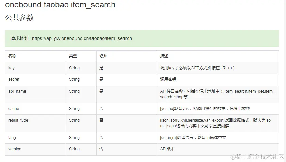Click the API版本 description cell
286x162 pixels.
click(x=167, y=149)
